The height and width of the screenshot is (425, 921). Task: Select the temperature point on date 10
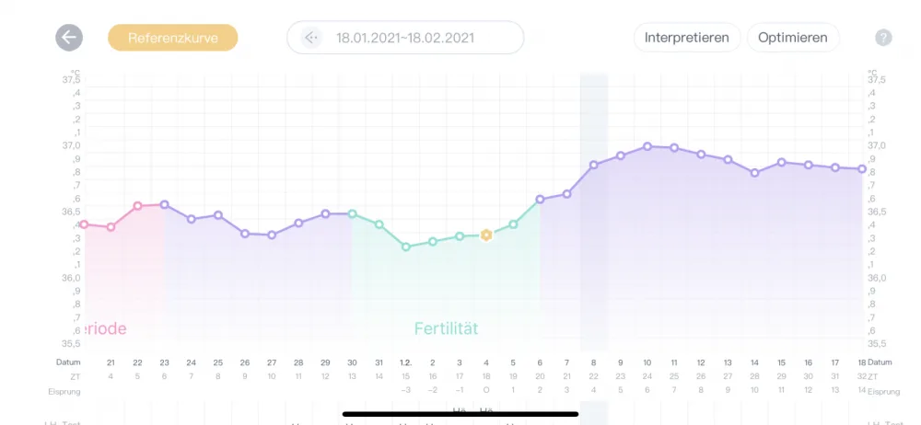coord(647,146)
